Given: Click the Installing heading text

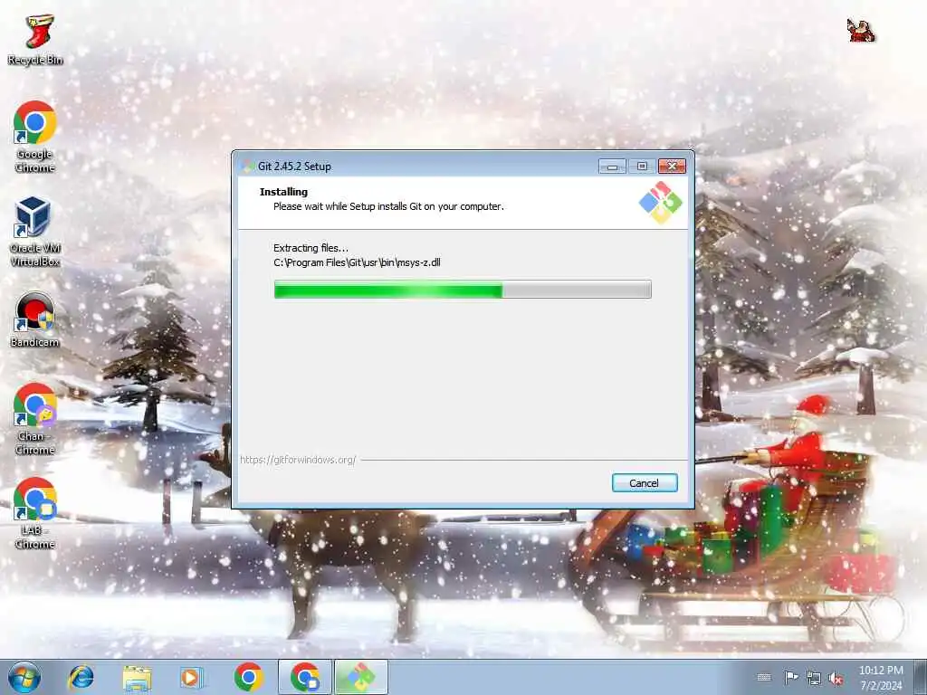Looking at the screenshot, I should [283, 192].
